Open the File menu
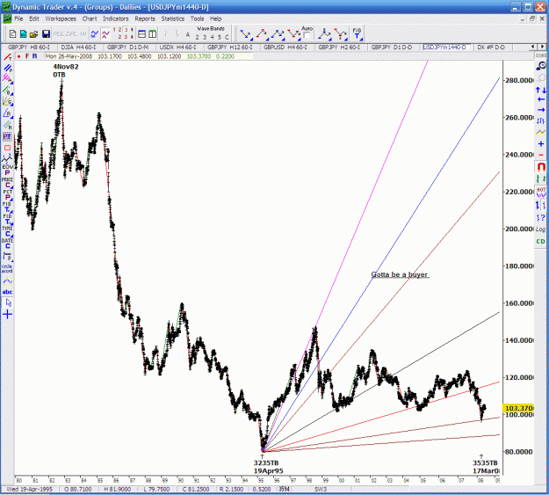This screenshot has width=549, height=495. coord(18,18)
